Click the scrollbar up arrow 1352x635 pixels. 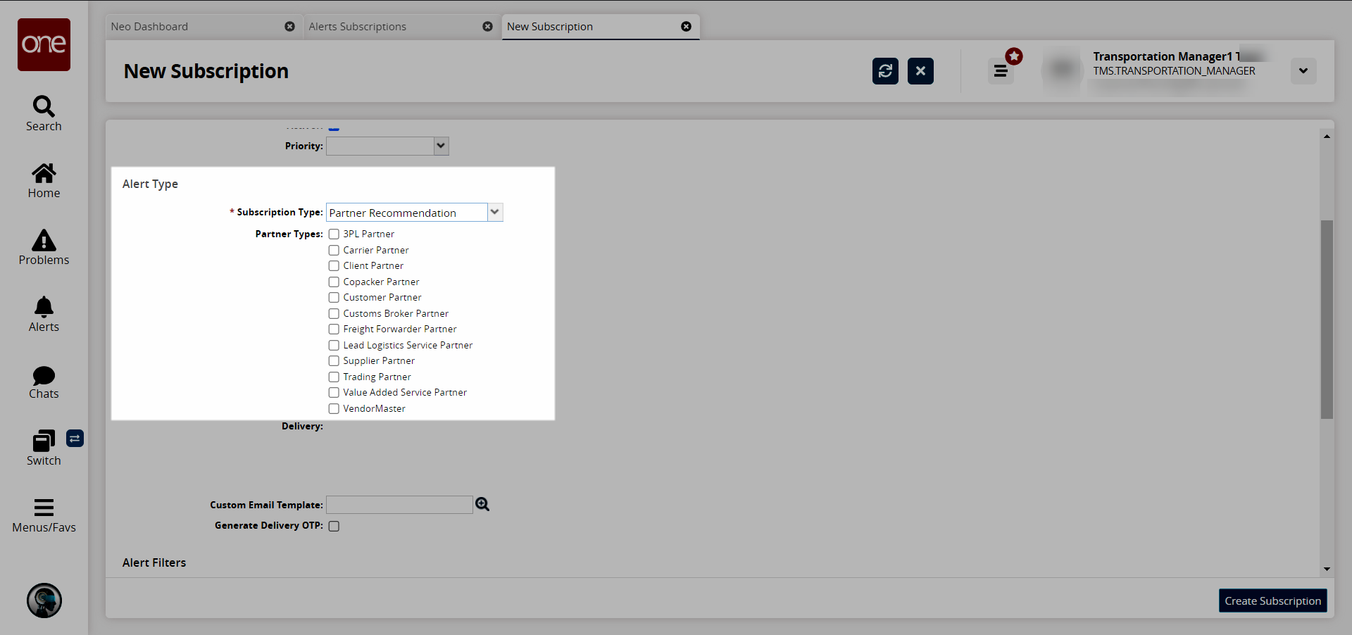point(1327,136)
